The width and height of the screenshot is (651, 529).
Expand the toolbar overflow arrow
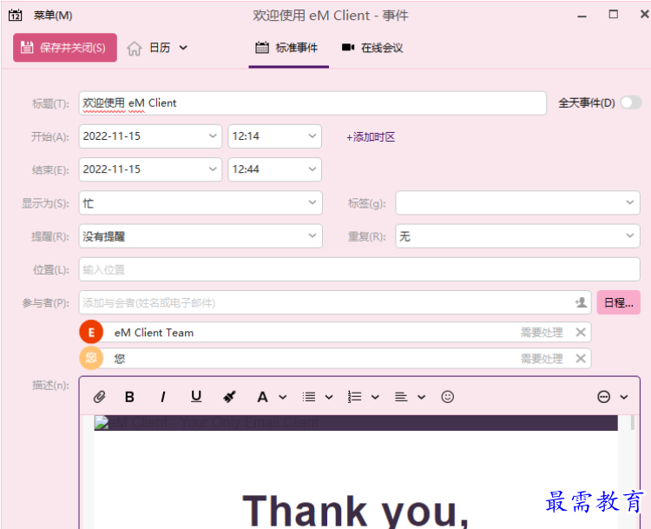pos(623,397)
